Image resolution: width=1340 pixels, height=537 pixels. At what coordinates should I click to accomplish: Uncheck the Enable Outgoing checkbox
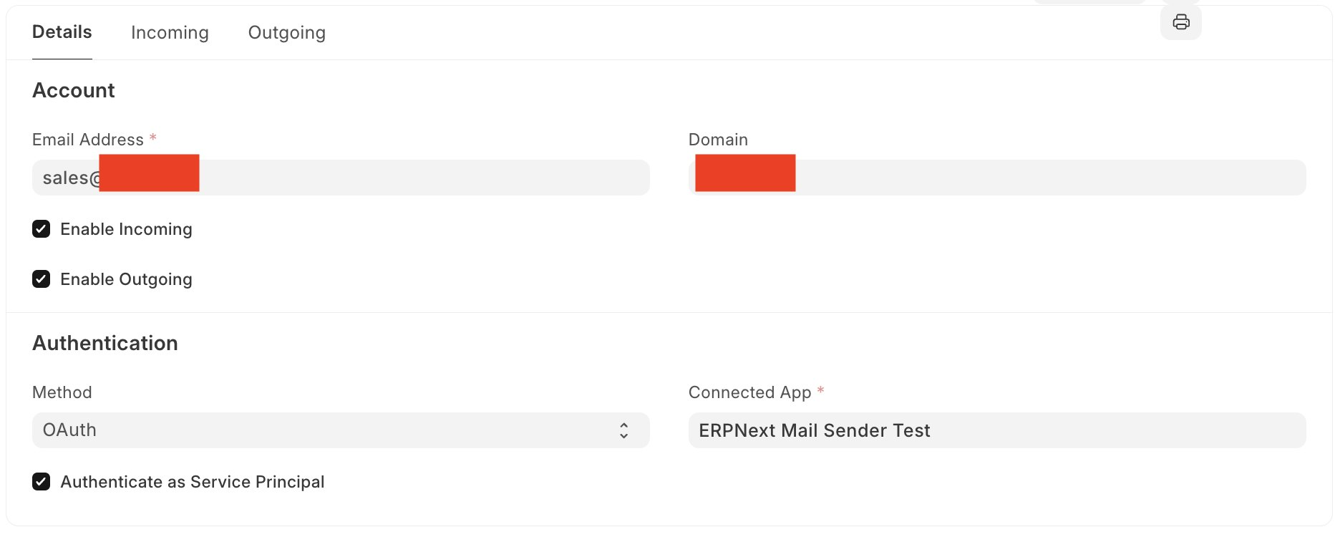tap(42, 279)
